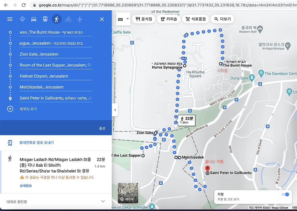297x211 pixels.
Task: Switch to cycling directions
Action: point(68,19)
